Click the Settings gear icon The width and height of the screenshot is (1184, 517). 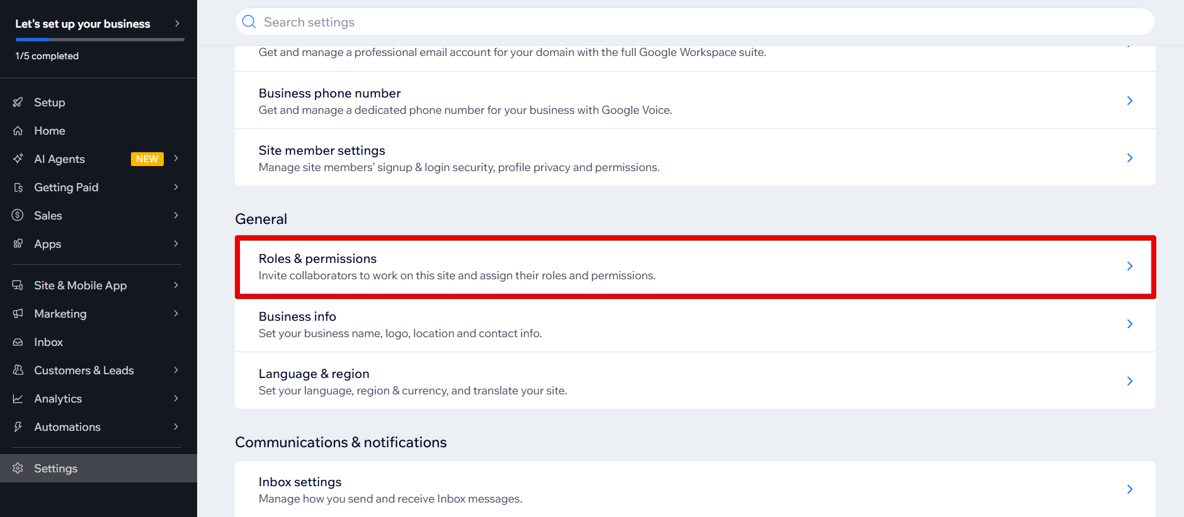(18, 469)
